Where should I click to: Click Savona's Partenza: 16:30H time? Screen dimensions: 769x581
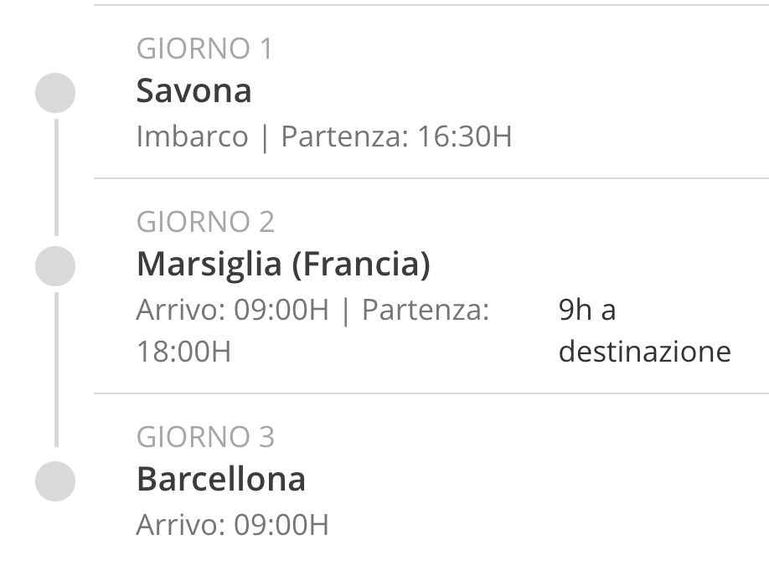(396, 136)
